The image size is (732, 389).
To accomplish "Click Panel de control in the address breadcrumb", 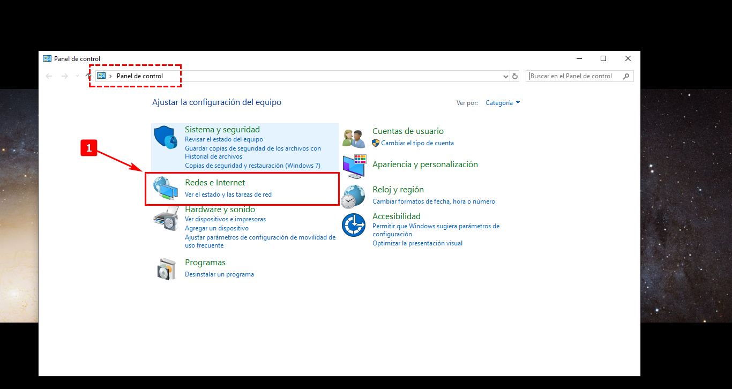I will (x=140, y=76).
